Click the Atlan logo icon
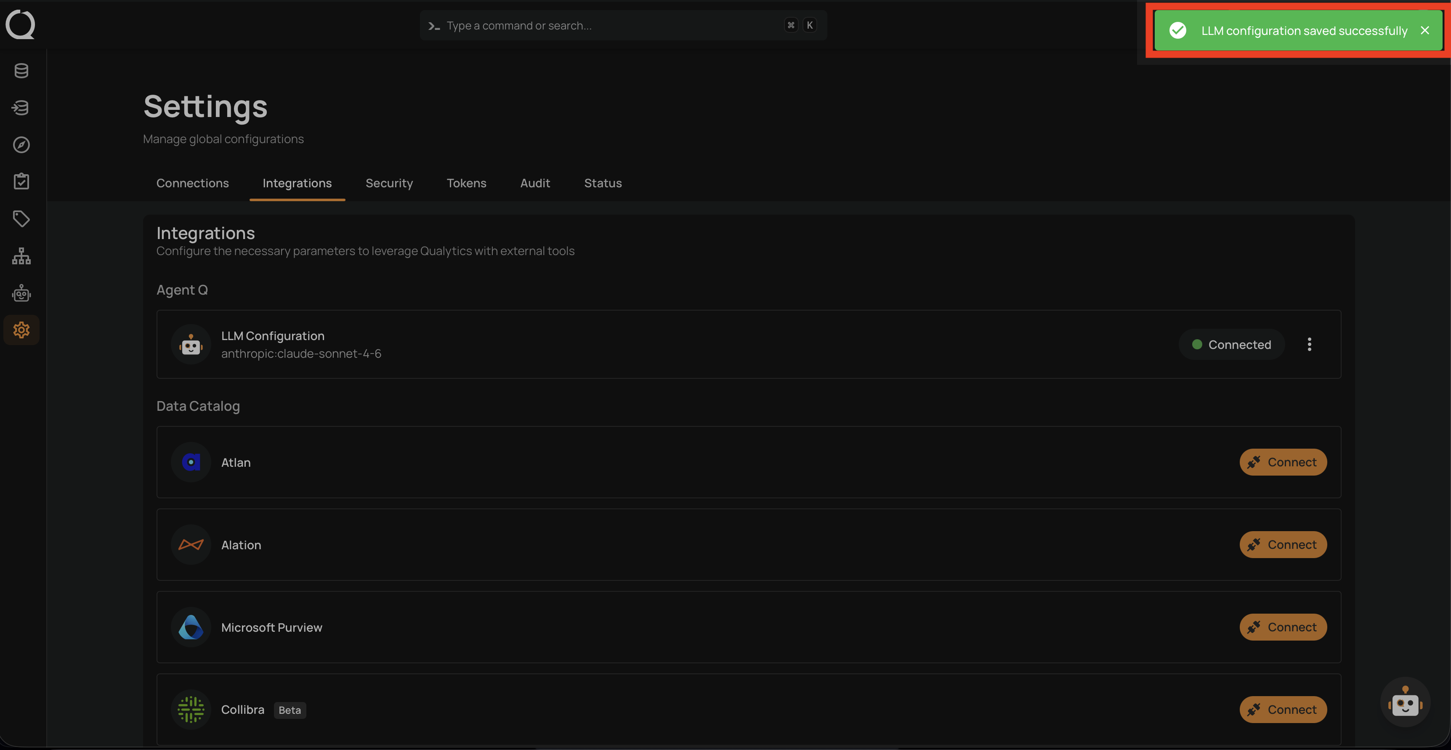Viewport: 1451px width, 750px height. [191, 462]
